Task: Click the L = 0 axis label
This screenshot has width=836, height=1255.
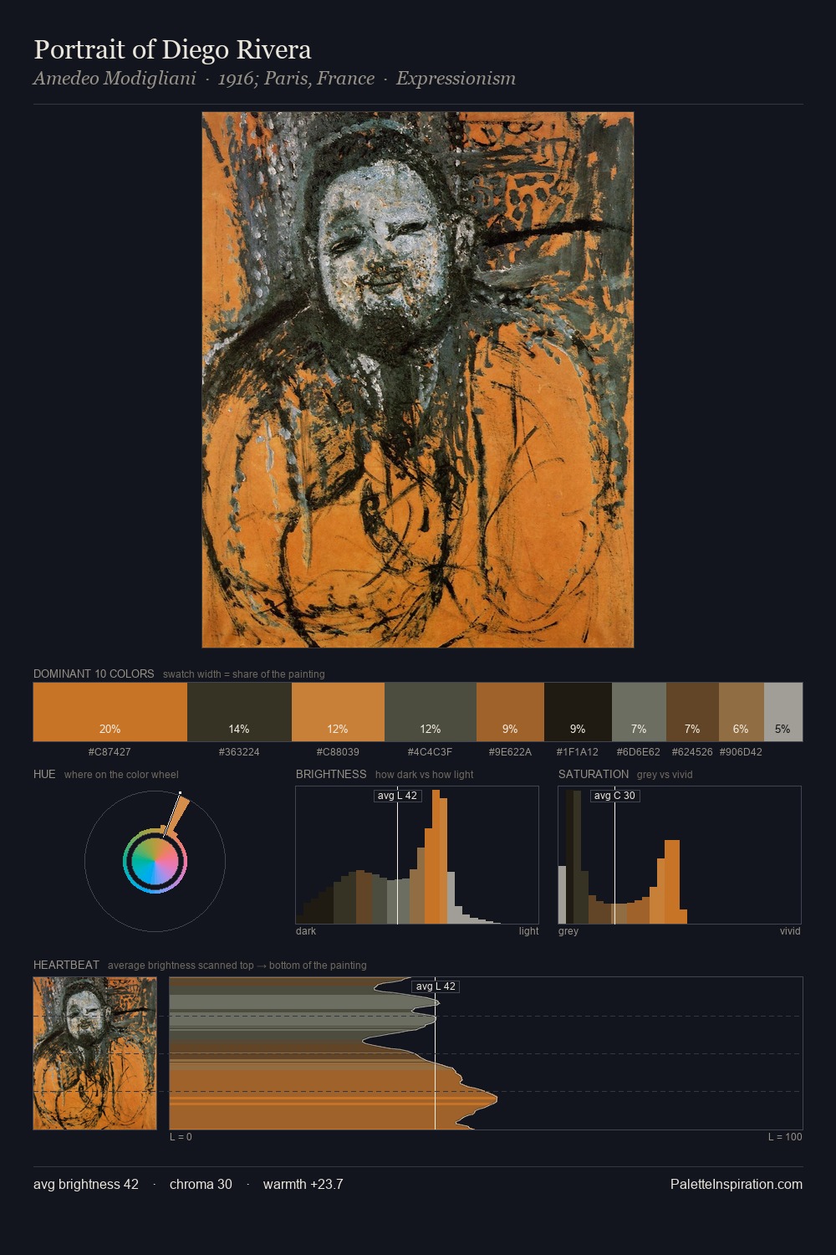Action: pos(181,1137)
